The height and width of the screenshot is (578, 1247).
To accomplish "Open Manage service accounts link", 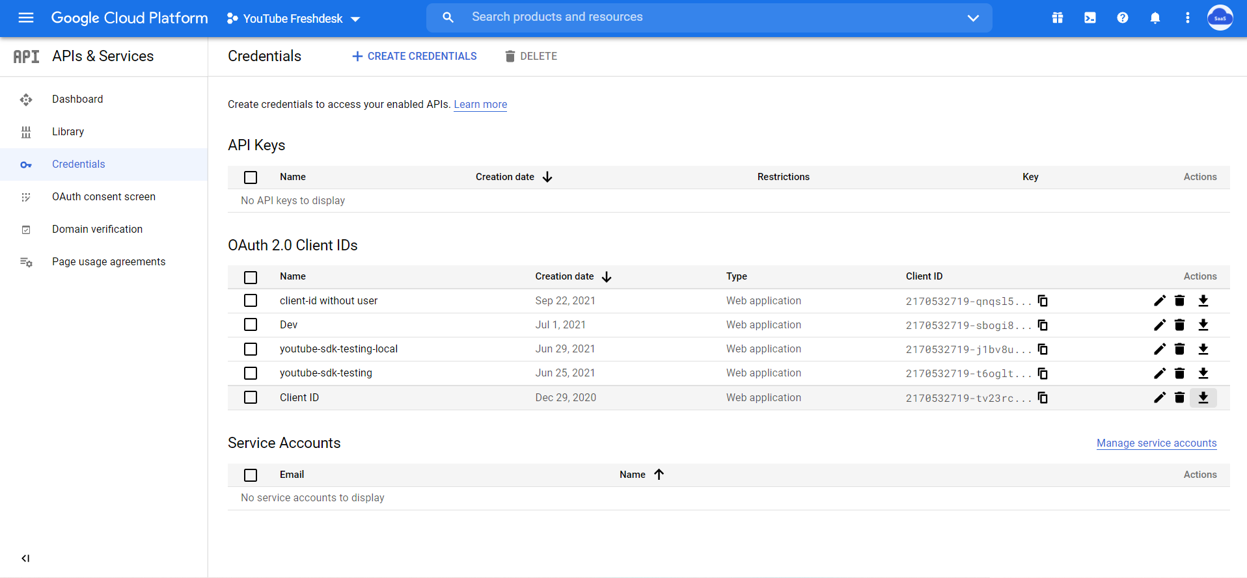I will click(1157, 443).
